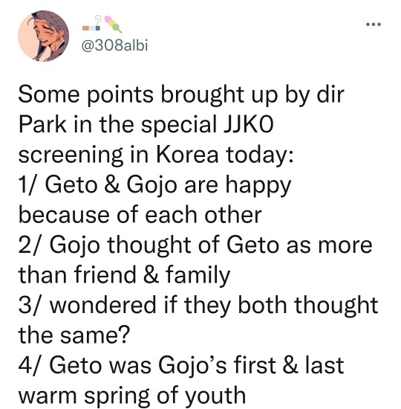Click the word "youth" ending the tweet
The width and height of the screenshot is (401, 409).
pyautogui.click(x=215, y=397)
